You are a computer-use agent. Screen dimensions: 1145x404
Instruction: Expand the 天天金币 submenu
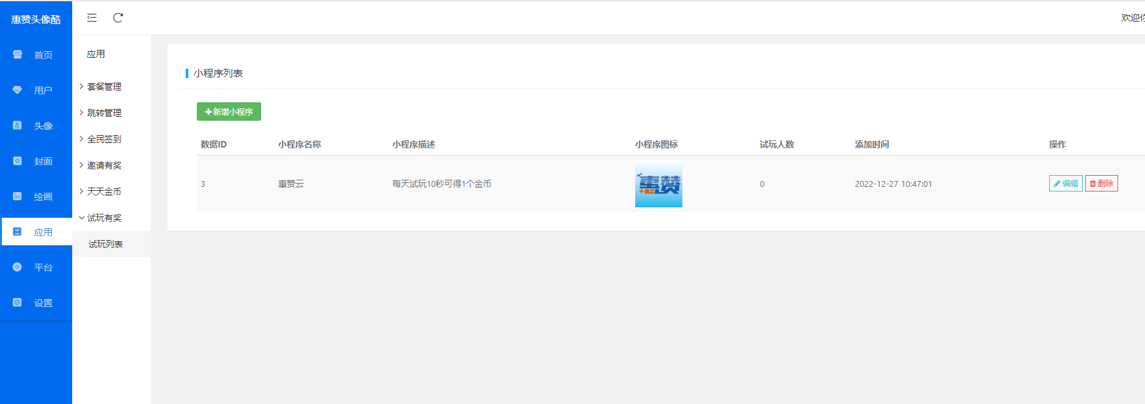112,192
